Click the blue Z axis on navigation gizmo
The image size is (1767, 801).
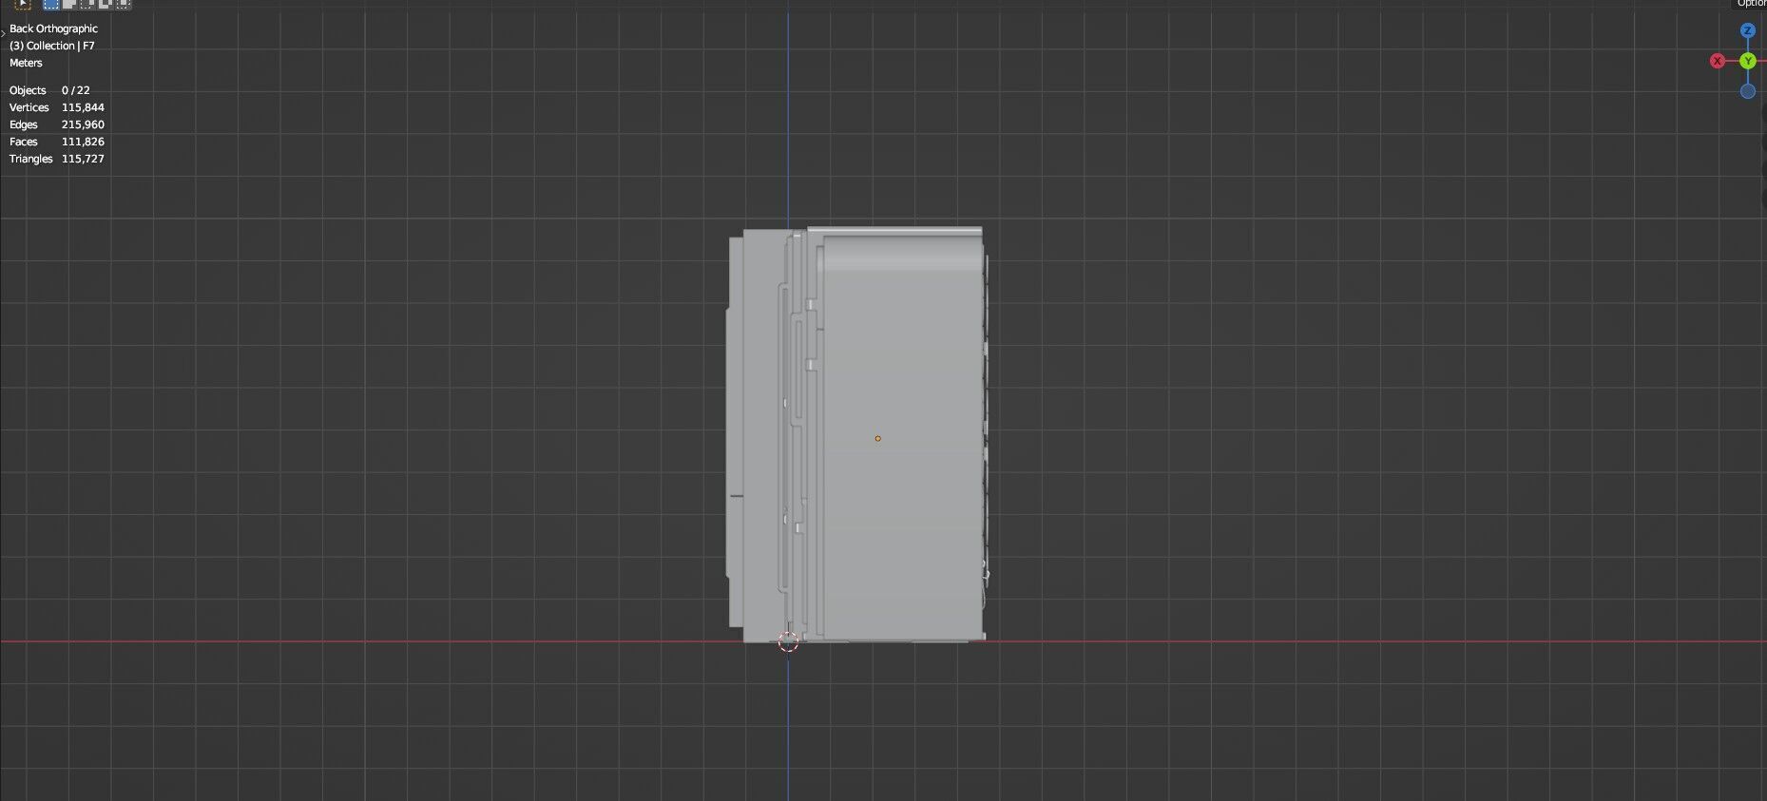(1747, 30)
